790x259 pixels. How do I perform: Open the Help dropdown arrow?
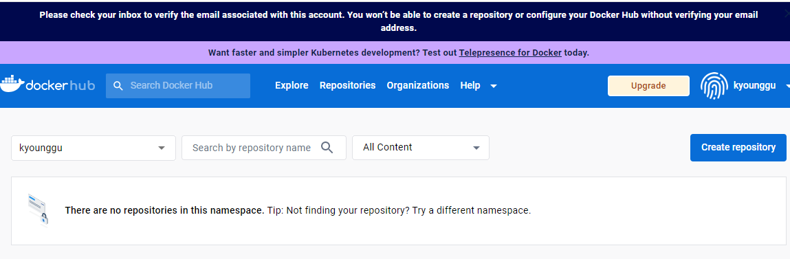pos(494,86)
